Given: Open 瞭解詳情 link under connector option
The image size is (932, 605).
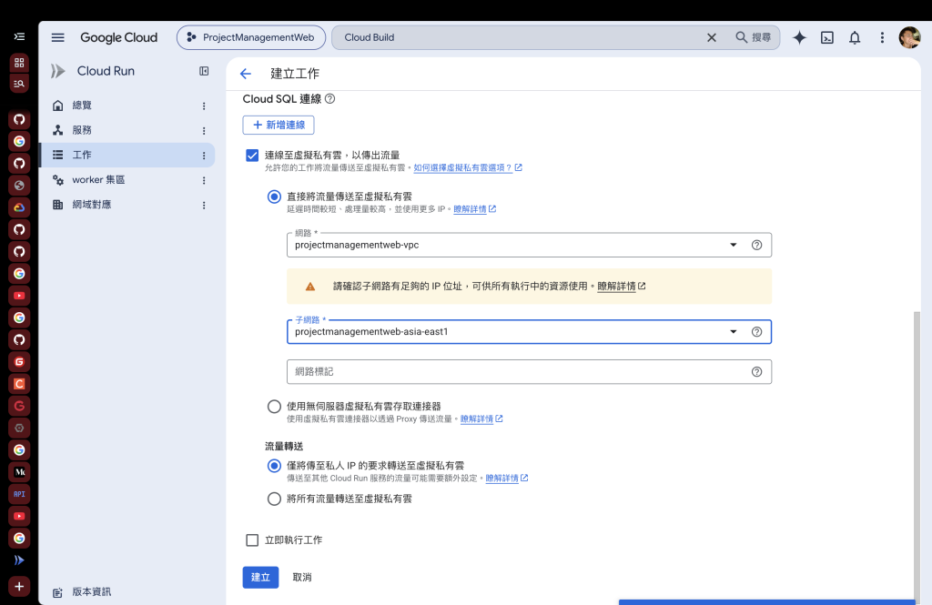Looking at the screenshot, I should [481, 419].
